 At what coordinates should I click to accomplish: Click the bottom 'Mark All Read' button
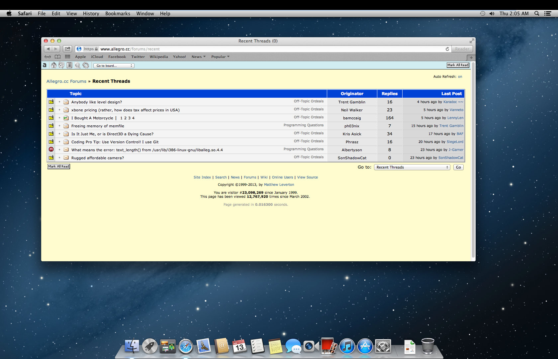[59, 167]
